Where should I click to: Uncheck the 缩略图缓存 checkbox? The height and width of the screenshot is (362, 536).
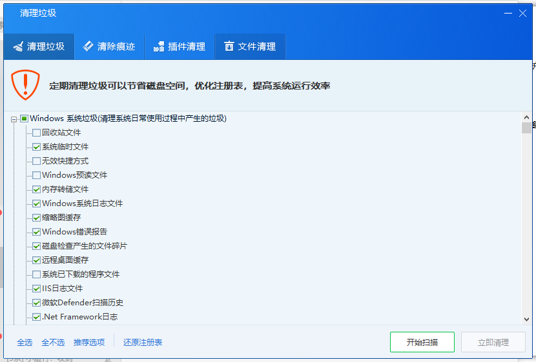pyautogui.click(x=37, y=218)
